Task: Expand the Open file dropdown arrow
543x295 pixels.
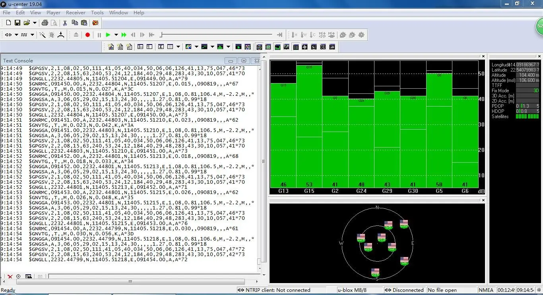Action: (x=35, y=23)
